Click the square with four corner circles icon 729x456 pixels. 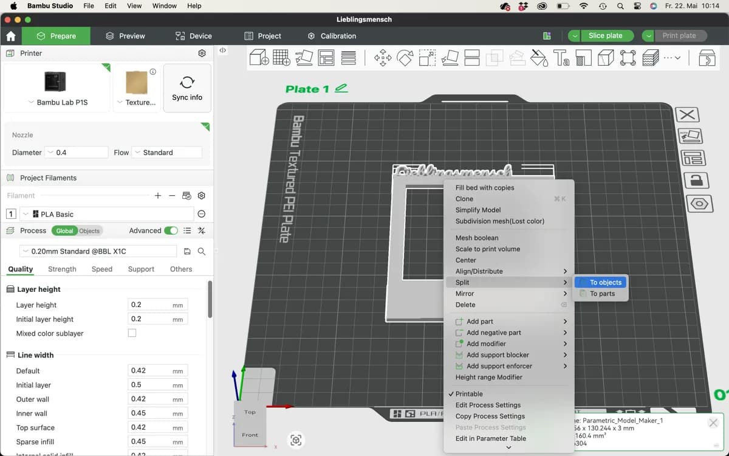(x=628, y=58)
